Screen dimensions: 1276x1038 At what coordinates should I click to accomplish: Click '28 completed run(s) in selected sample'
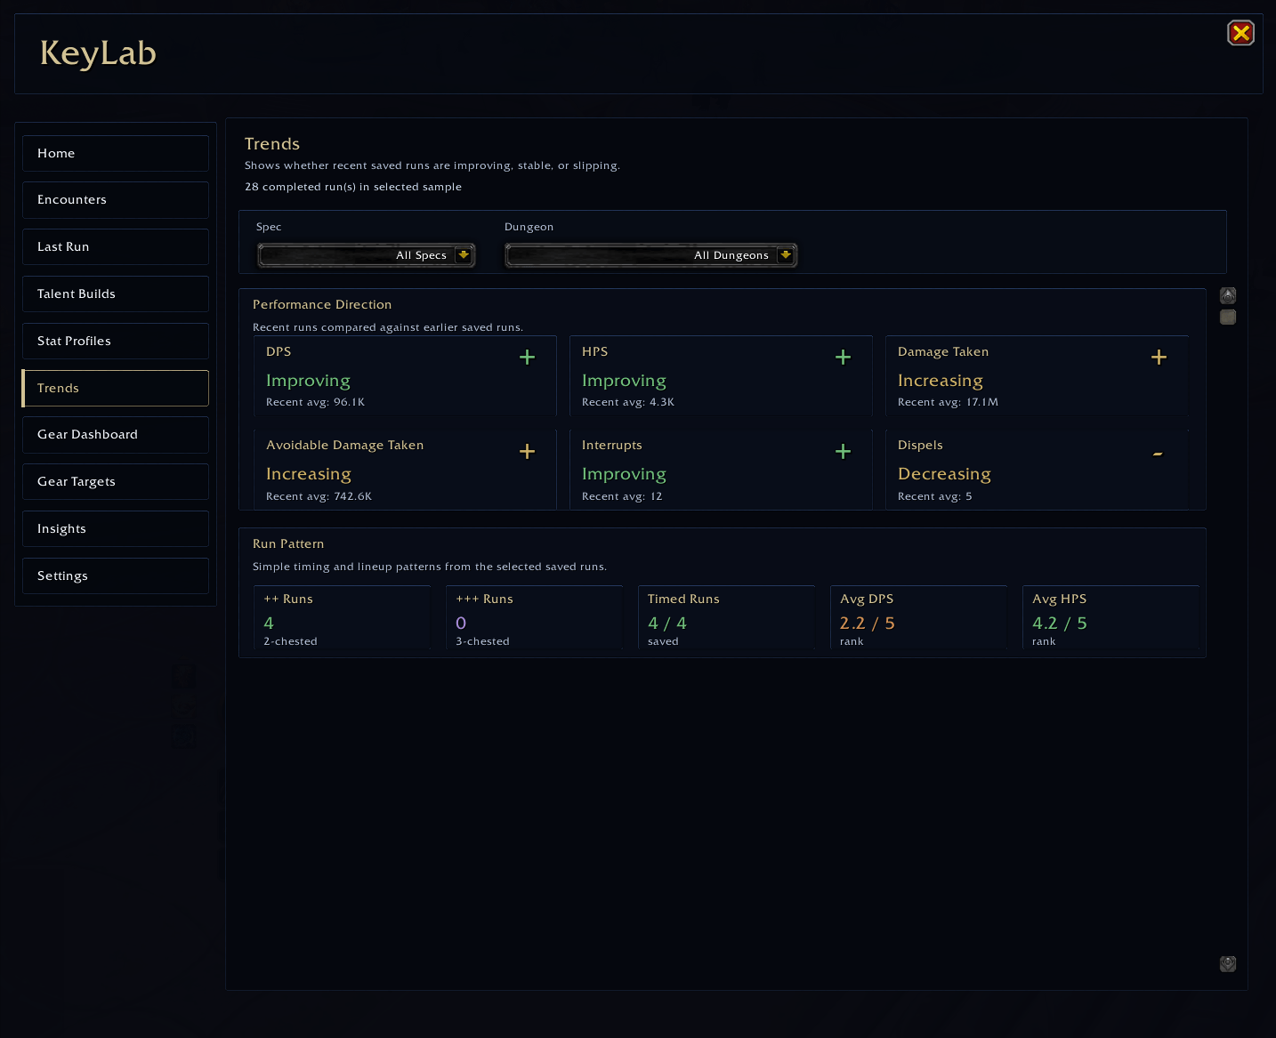pyautogui.click(x=353, y=187)
